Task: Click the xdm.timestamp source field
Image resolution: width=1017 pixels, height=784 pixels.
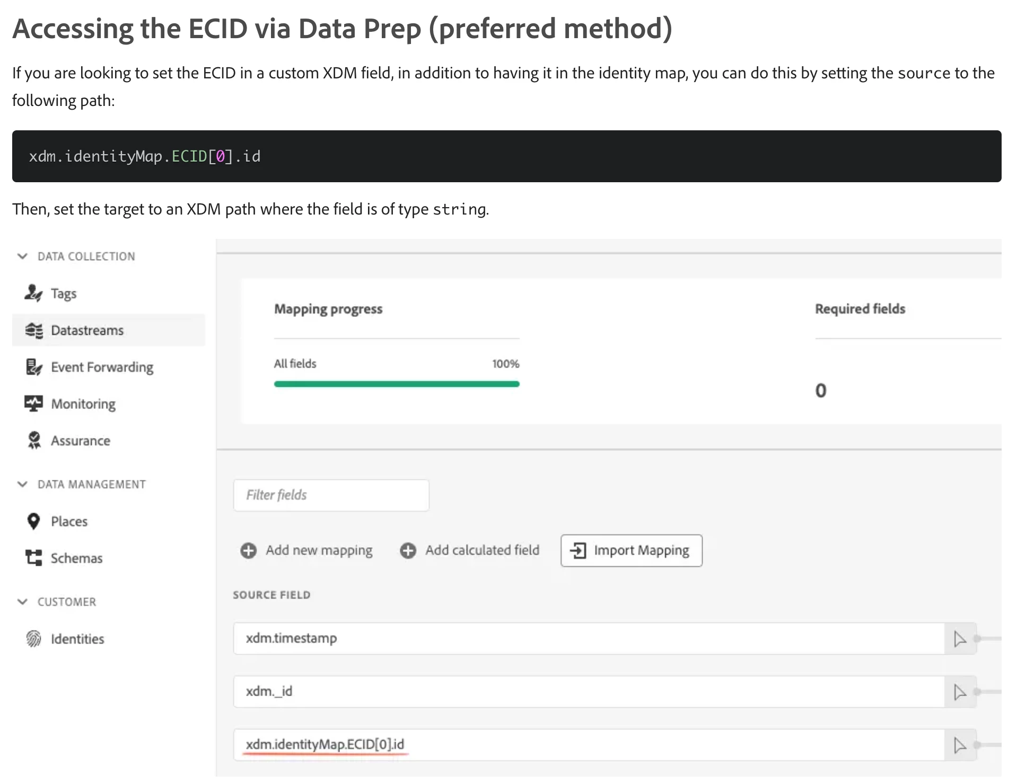Action: (x=589, y=638)
